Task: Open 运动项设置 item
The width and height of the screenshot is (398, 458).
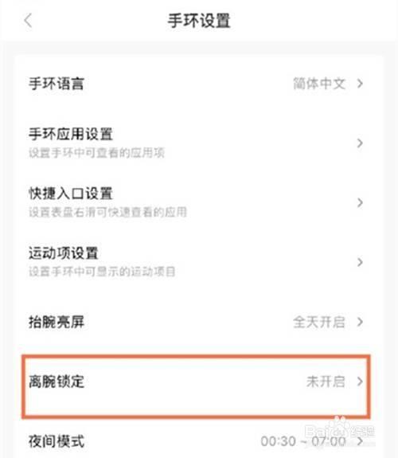Action: (198, 262)
